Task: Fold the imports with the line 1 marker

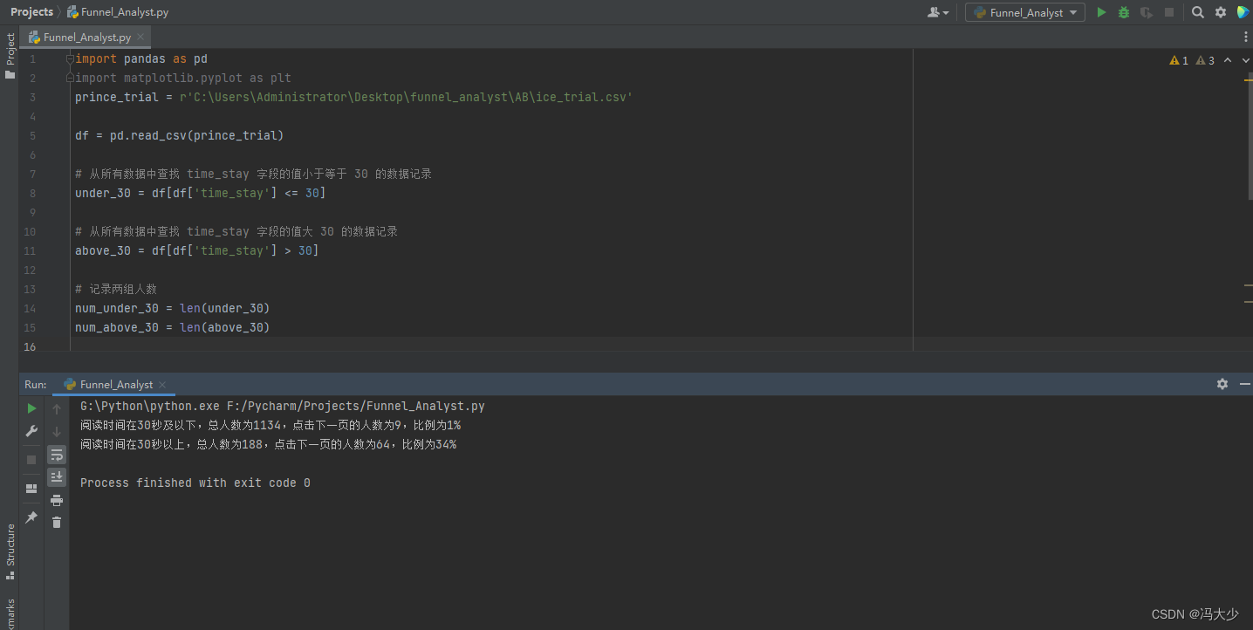Action: 71,59
